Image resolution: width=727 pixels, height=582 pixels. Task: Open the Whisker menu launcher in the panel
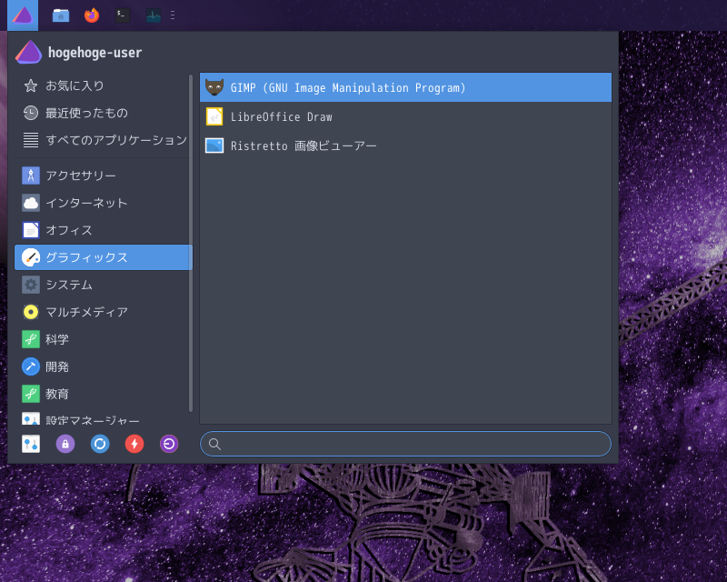click(x=23, y=15)
